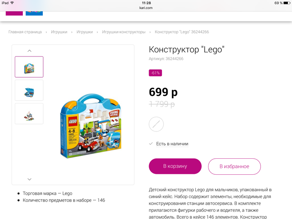This screenshot has height=219, width=292.
Task: Show next thumbnails with down chevron
Action: pyautogui.click(x=30, y=179)
